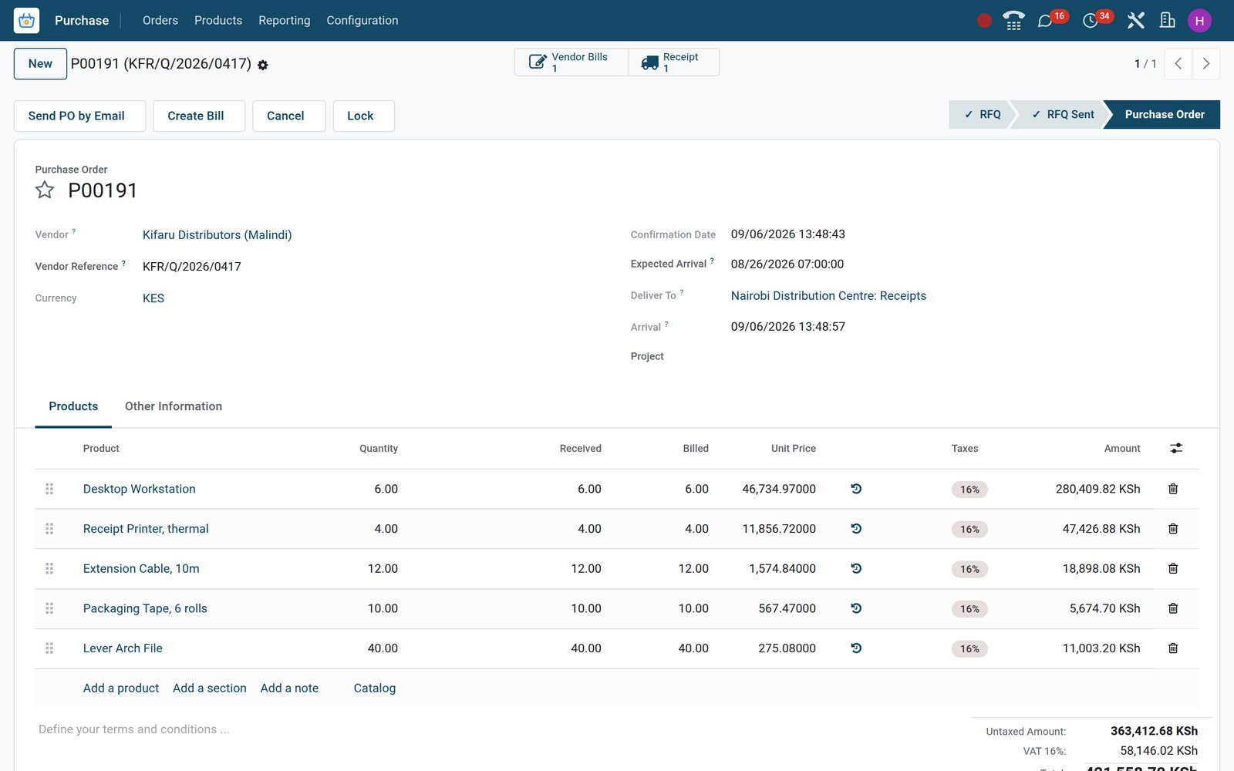The image size is (1234, 771).
Task: Click the red recording indicator dot
Action: [984, 21]
